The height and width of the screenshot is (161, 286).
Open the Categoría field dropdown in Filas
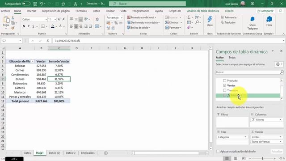pos(245,137)
